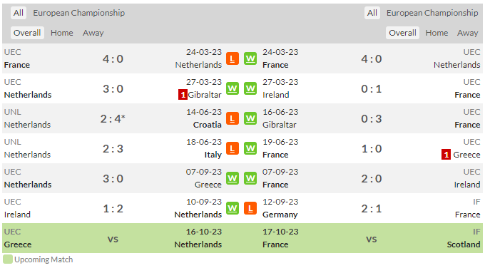Click the W badge beside Netherlands 10-09-23
The image size is (485, 273).
(x=233, y=208)
